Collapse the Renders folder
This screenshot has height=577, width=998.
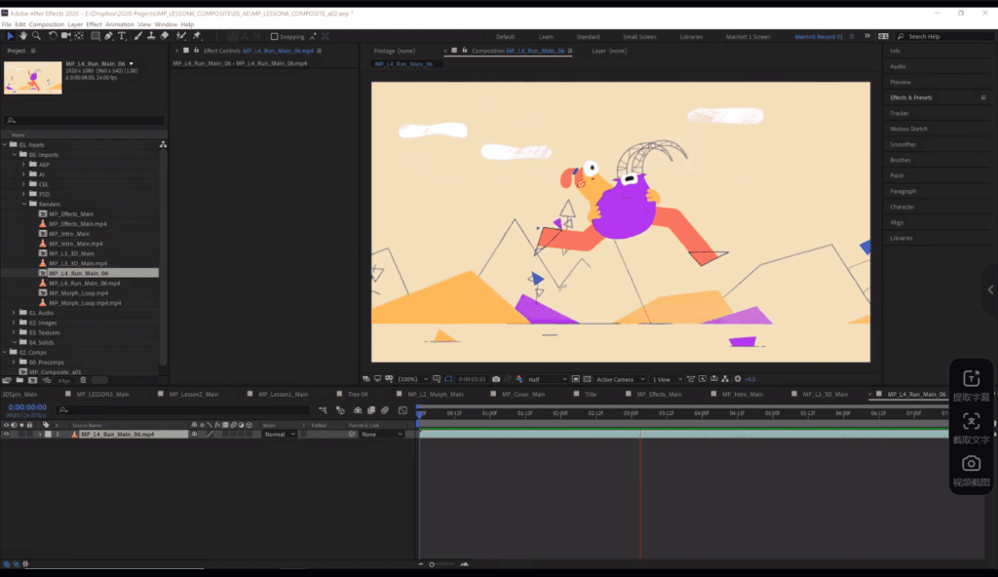[24, 204]
